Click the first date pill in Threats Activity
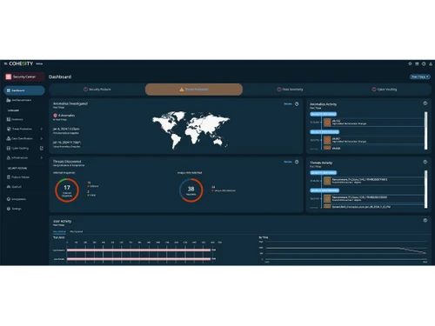435x326 pixels. pos(324,173)
